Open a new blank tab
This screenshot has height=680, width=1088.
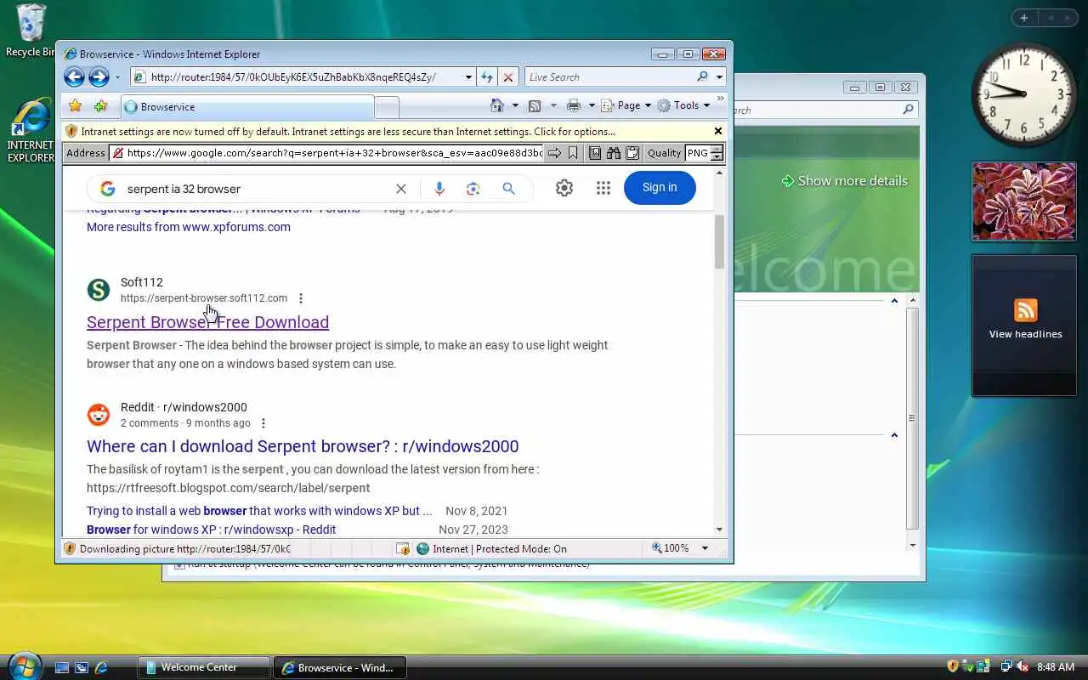coord(387,107)
